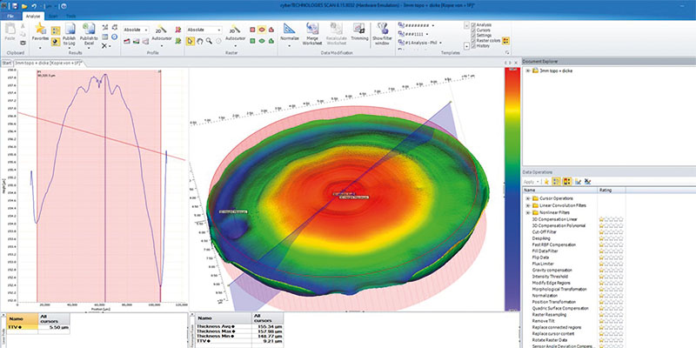The height and width of the screenshot is (348, 696).
Task: Select Gravity compensation operation
Action: (x=552, y=270)
